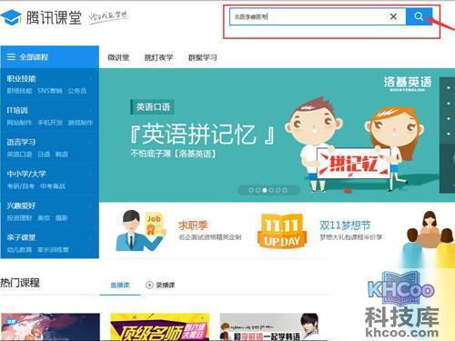
Task: Click the Job certificate man illustration
Action: click(140, 230)
